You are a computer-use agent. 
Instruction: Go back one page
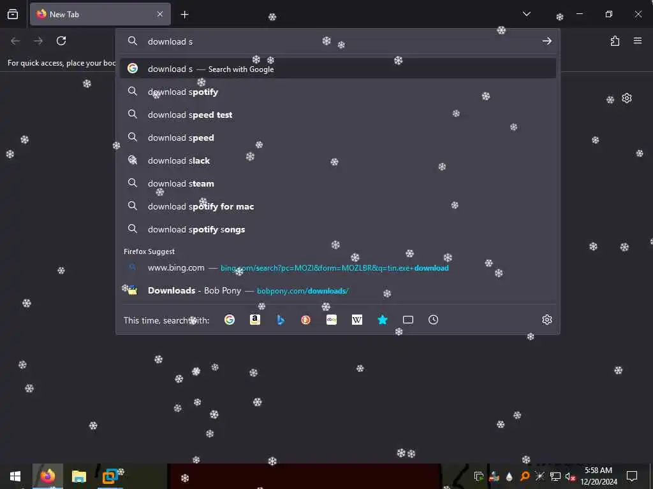(15, 41)
